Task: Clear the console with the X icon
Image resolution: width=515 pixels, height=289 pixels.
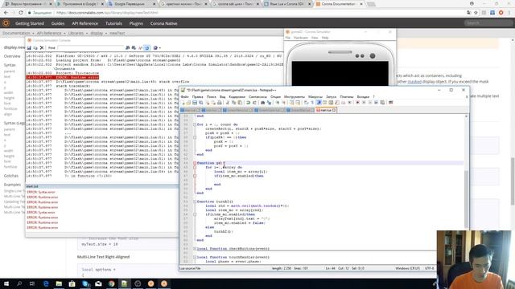Action: click(42, 48)
